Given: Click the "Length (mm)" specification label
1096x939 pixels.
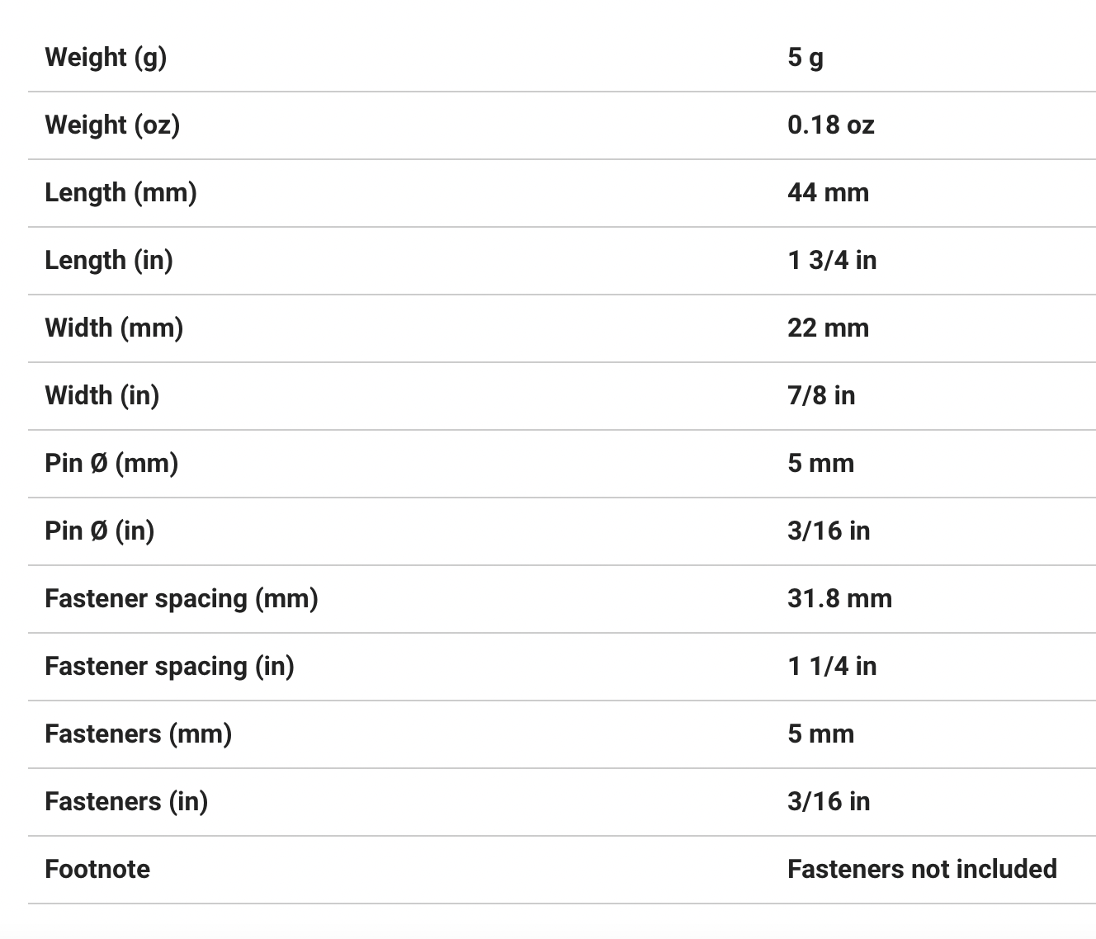Looking at the screenshot, I should pyautogui.click(x=120, y=192).
